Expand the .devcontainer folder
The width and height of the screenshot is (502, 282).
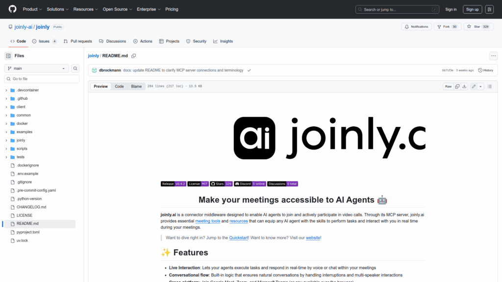pos(6,90)
